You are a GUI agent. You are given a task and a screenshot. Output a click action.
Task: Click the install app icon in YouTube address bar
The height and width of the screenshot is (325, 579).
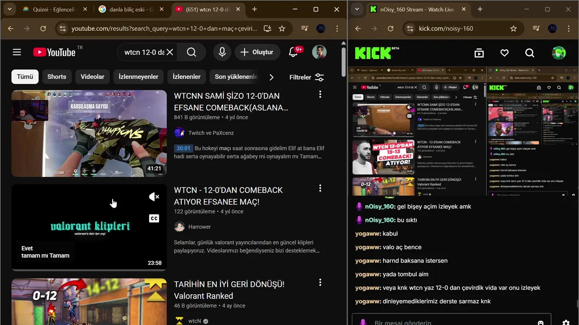(x=267, y=28)
